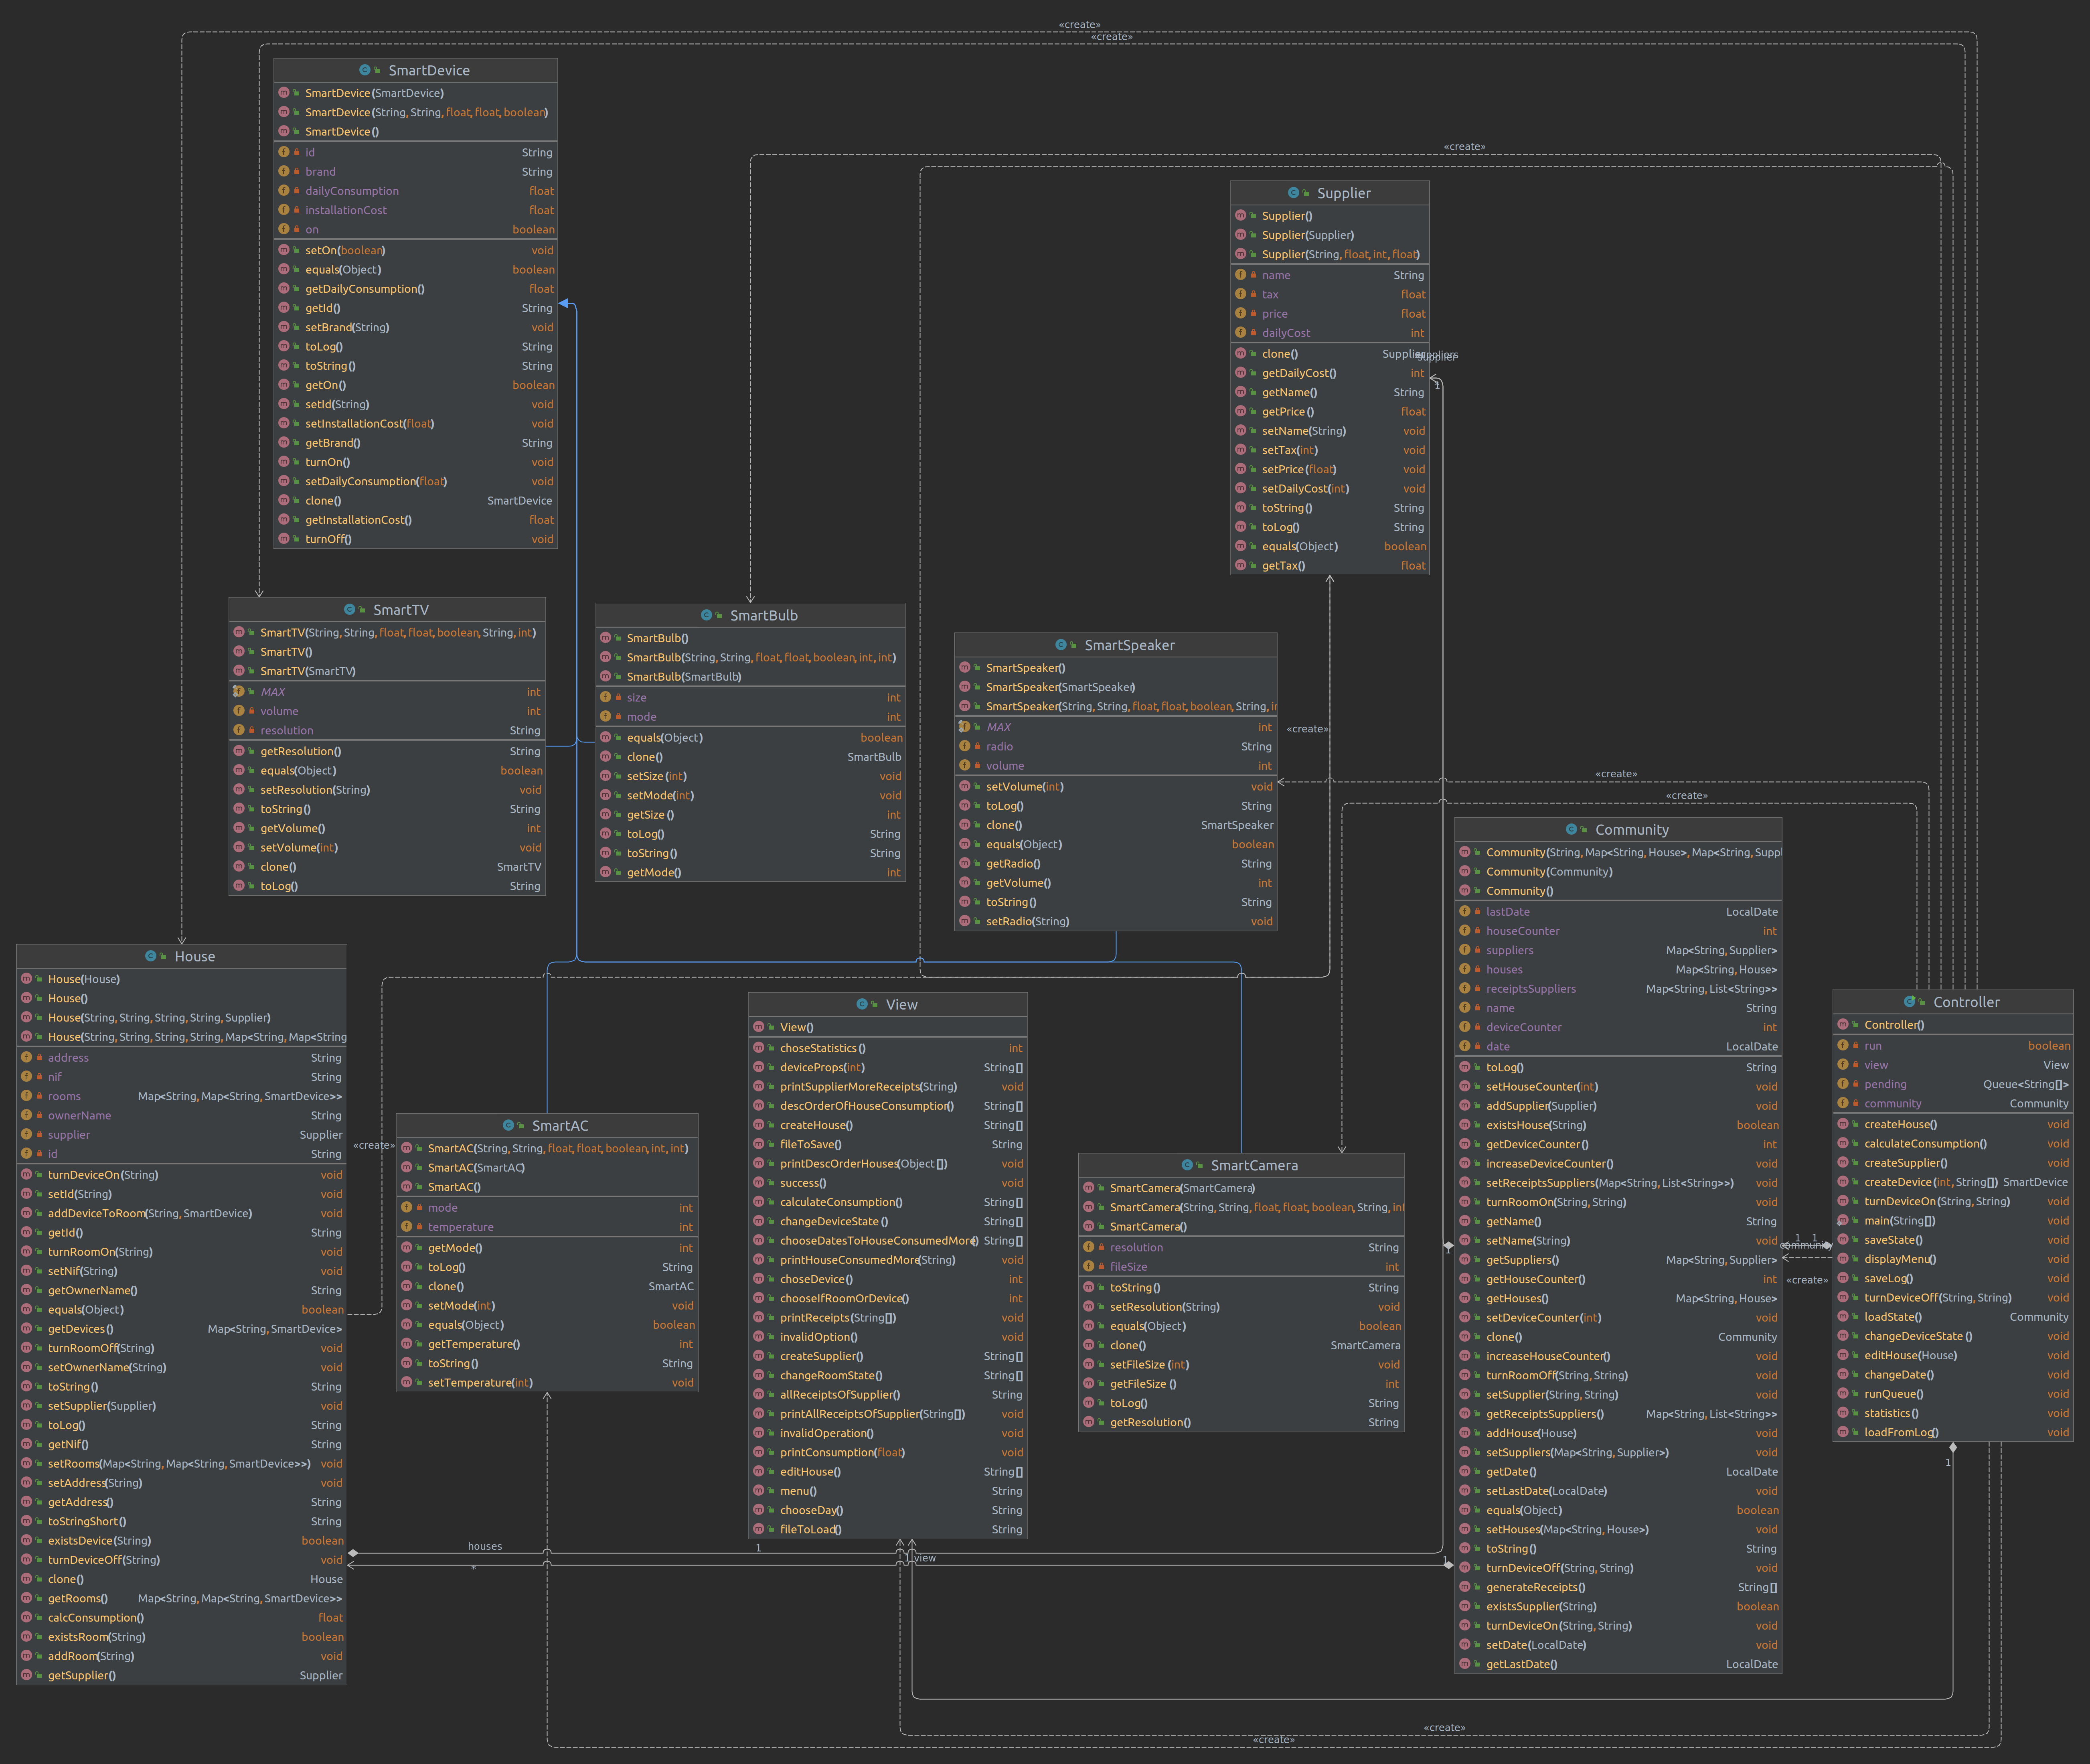Image resolution: width=2090 pixels, height=1764 pixels.
Task: Click the class icon beside Controller title
Action: tap(1910, 1001)
